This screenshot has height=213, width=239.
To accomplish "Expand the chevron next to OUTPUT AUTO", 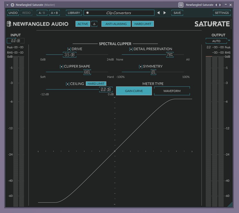I will click(229, 40).
